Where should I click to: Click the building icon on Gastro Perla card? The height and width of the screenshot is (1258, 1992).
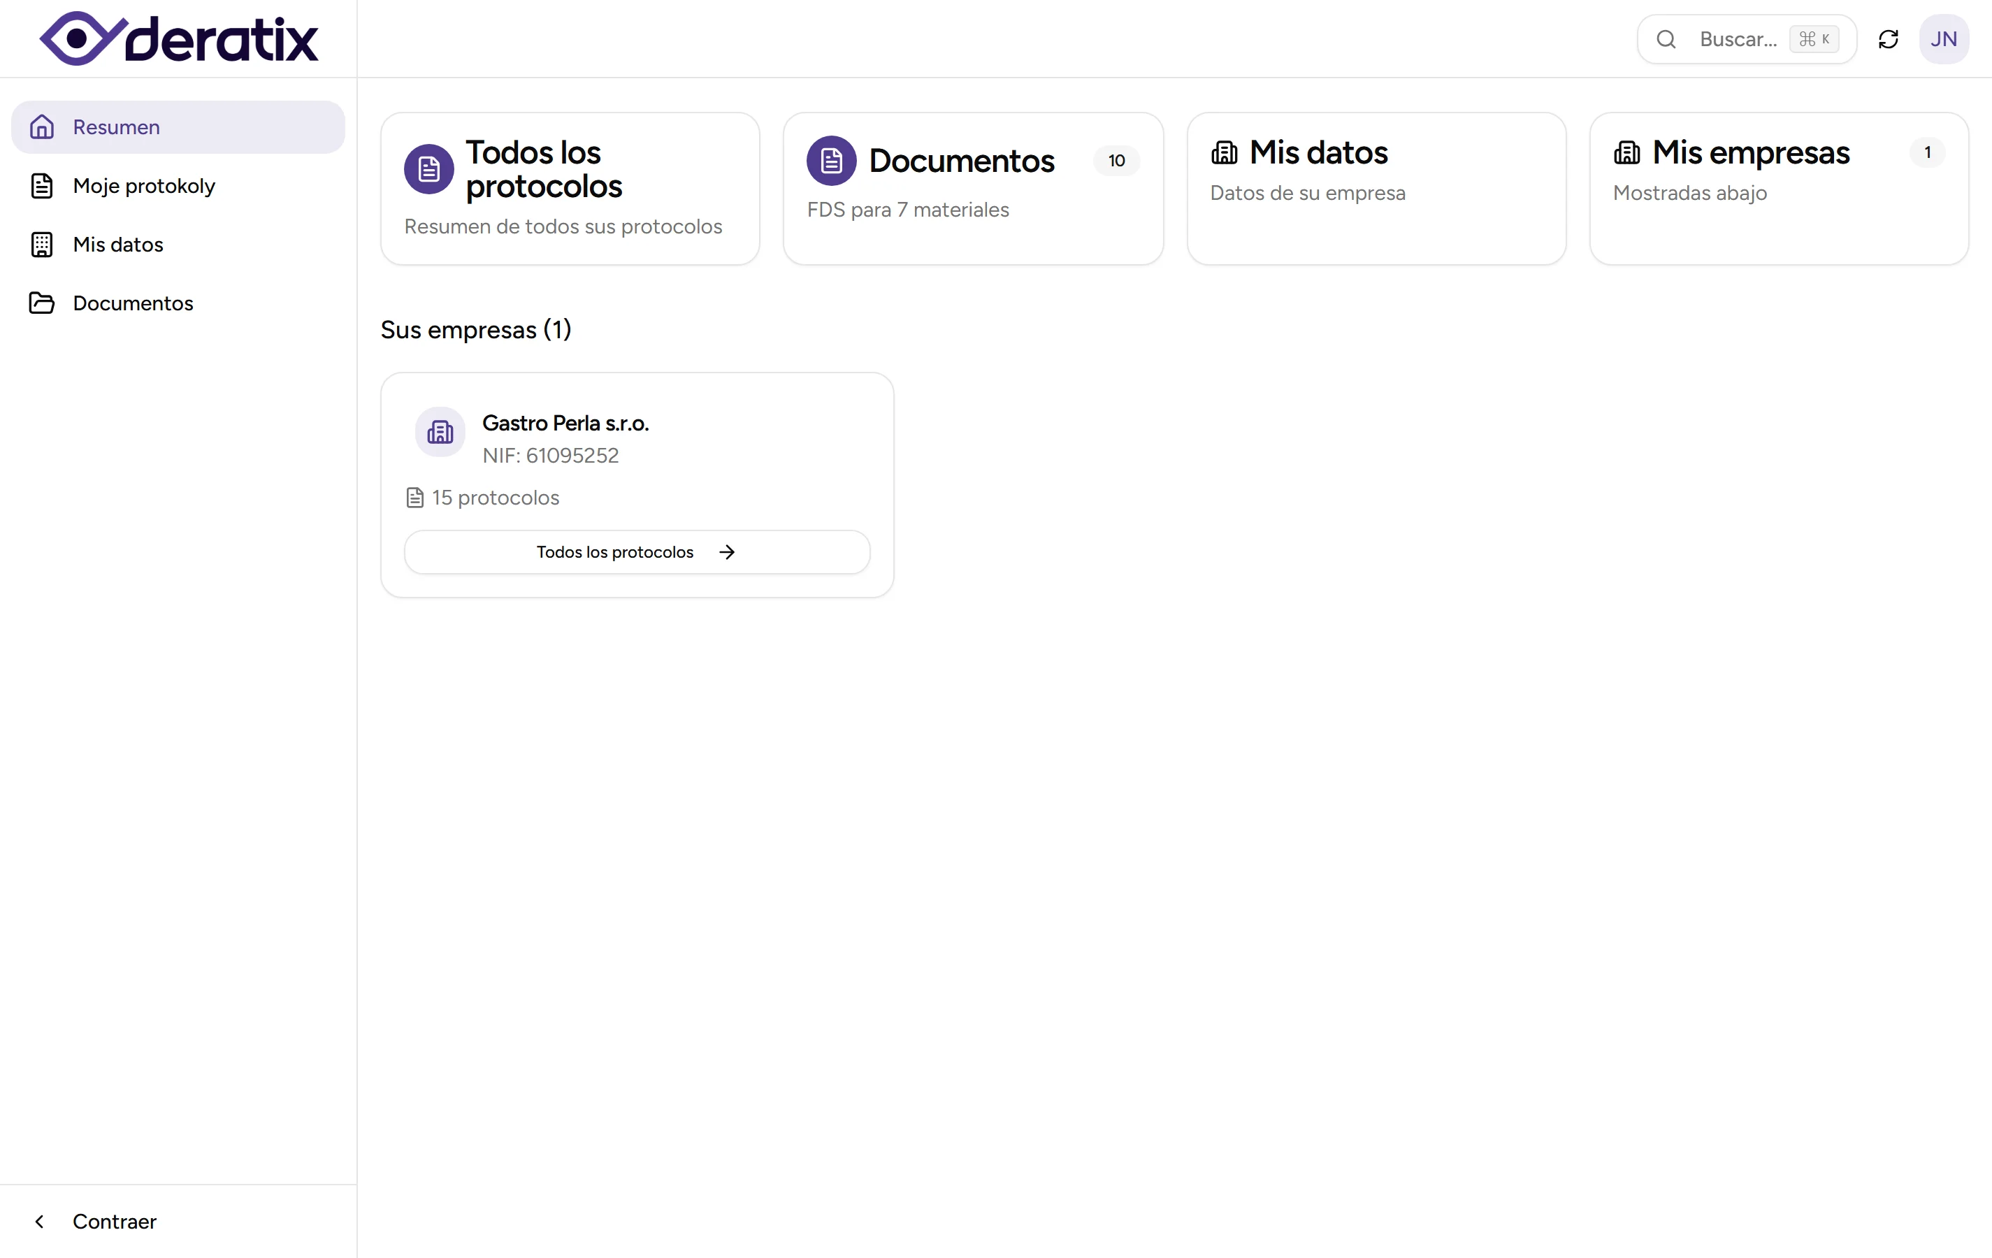439,432
